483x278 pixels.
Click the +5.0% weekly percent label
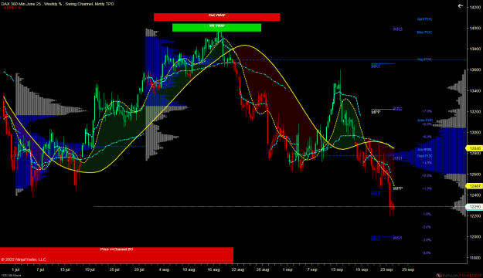[x=427, y=137]
